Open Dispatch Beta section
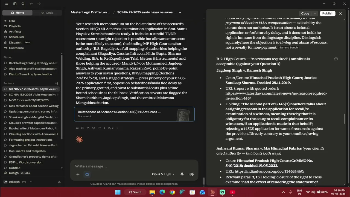 point(19,42)
